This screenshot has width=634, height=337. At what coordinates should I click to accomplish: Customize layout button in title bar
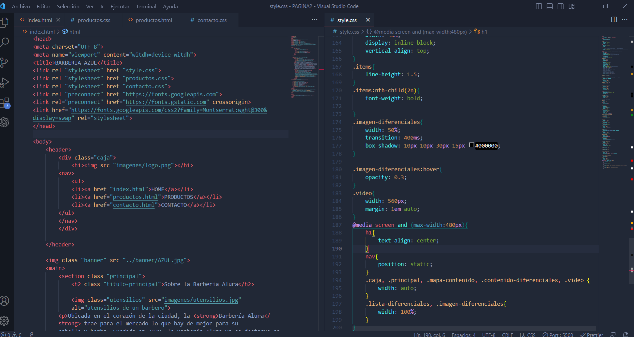(572, 6)
